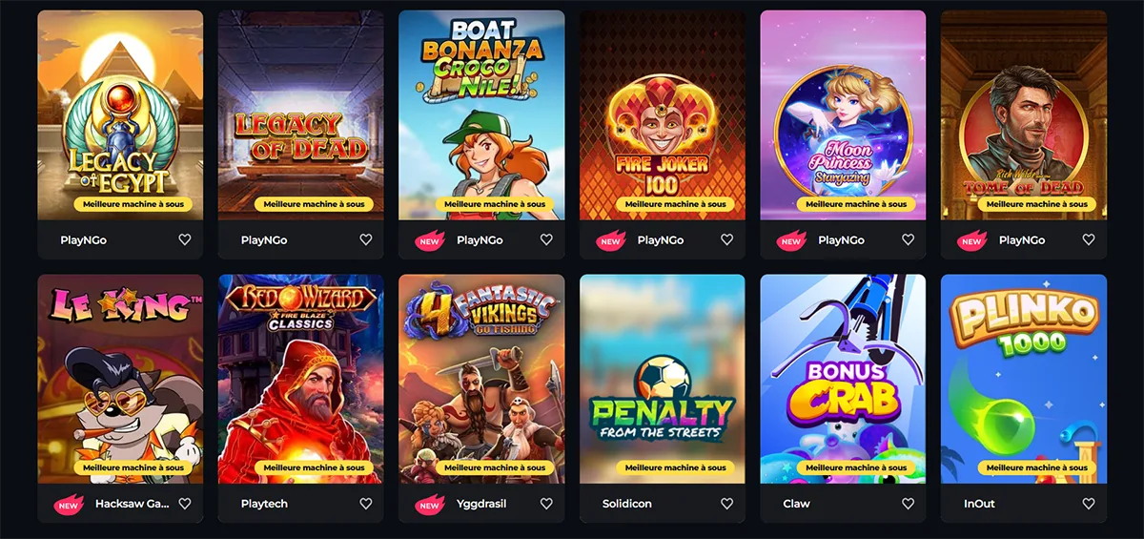Favorite Bonus Crab by Claw
This screenshot has width=1144, height=539.
(908, 504)
